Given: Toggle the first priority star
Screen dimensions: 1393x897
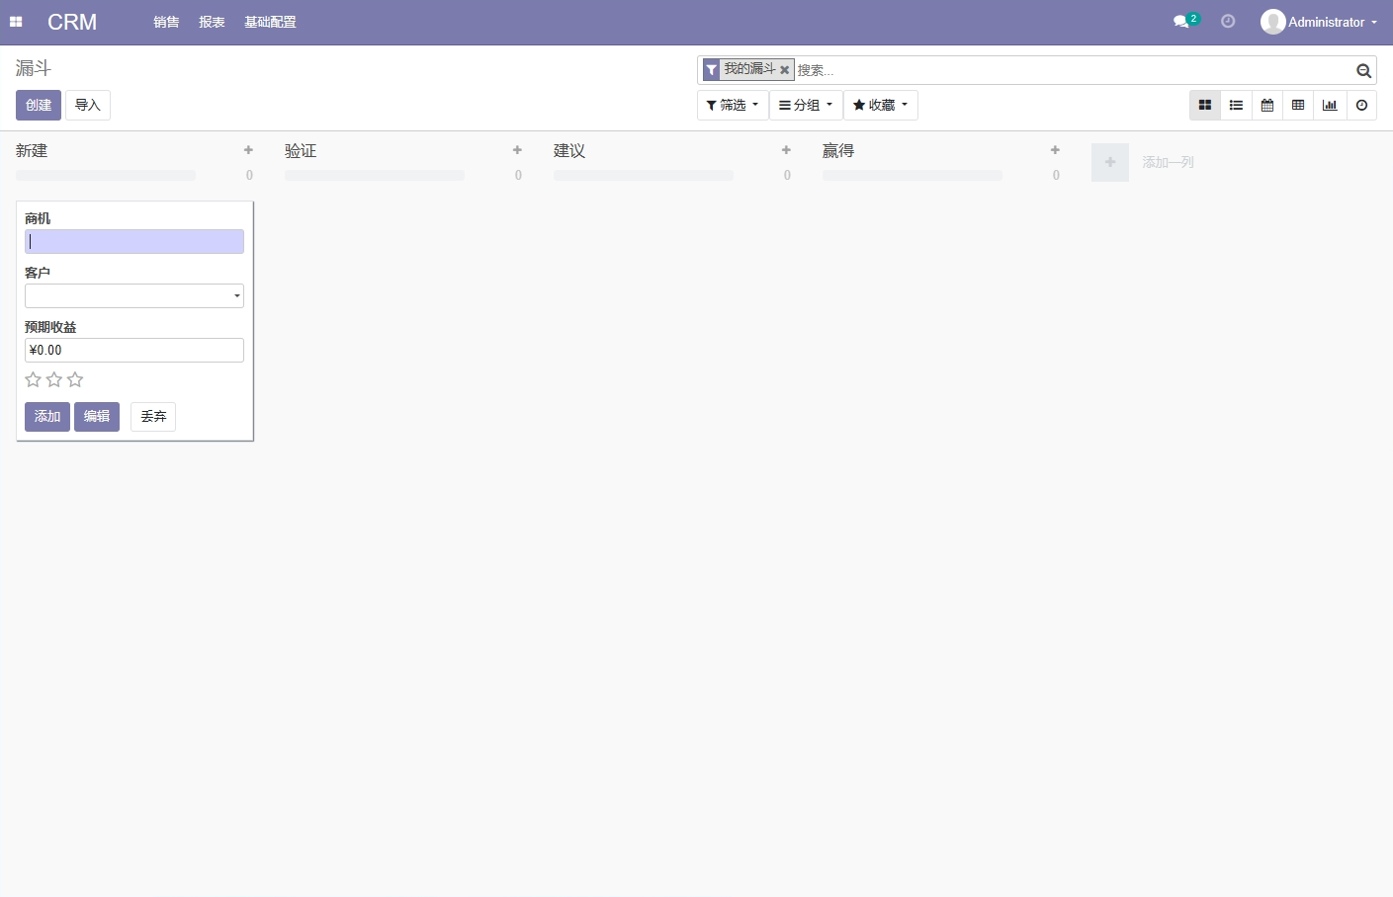Looking at the screenshot, I should pyautogui.click(x=33, y=379).
